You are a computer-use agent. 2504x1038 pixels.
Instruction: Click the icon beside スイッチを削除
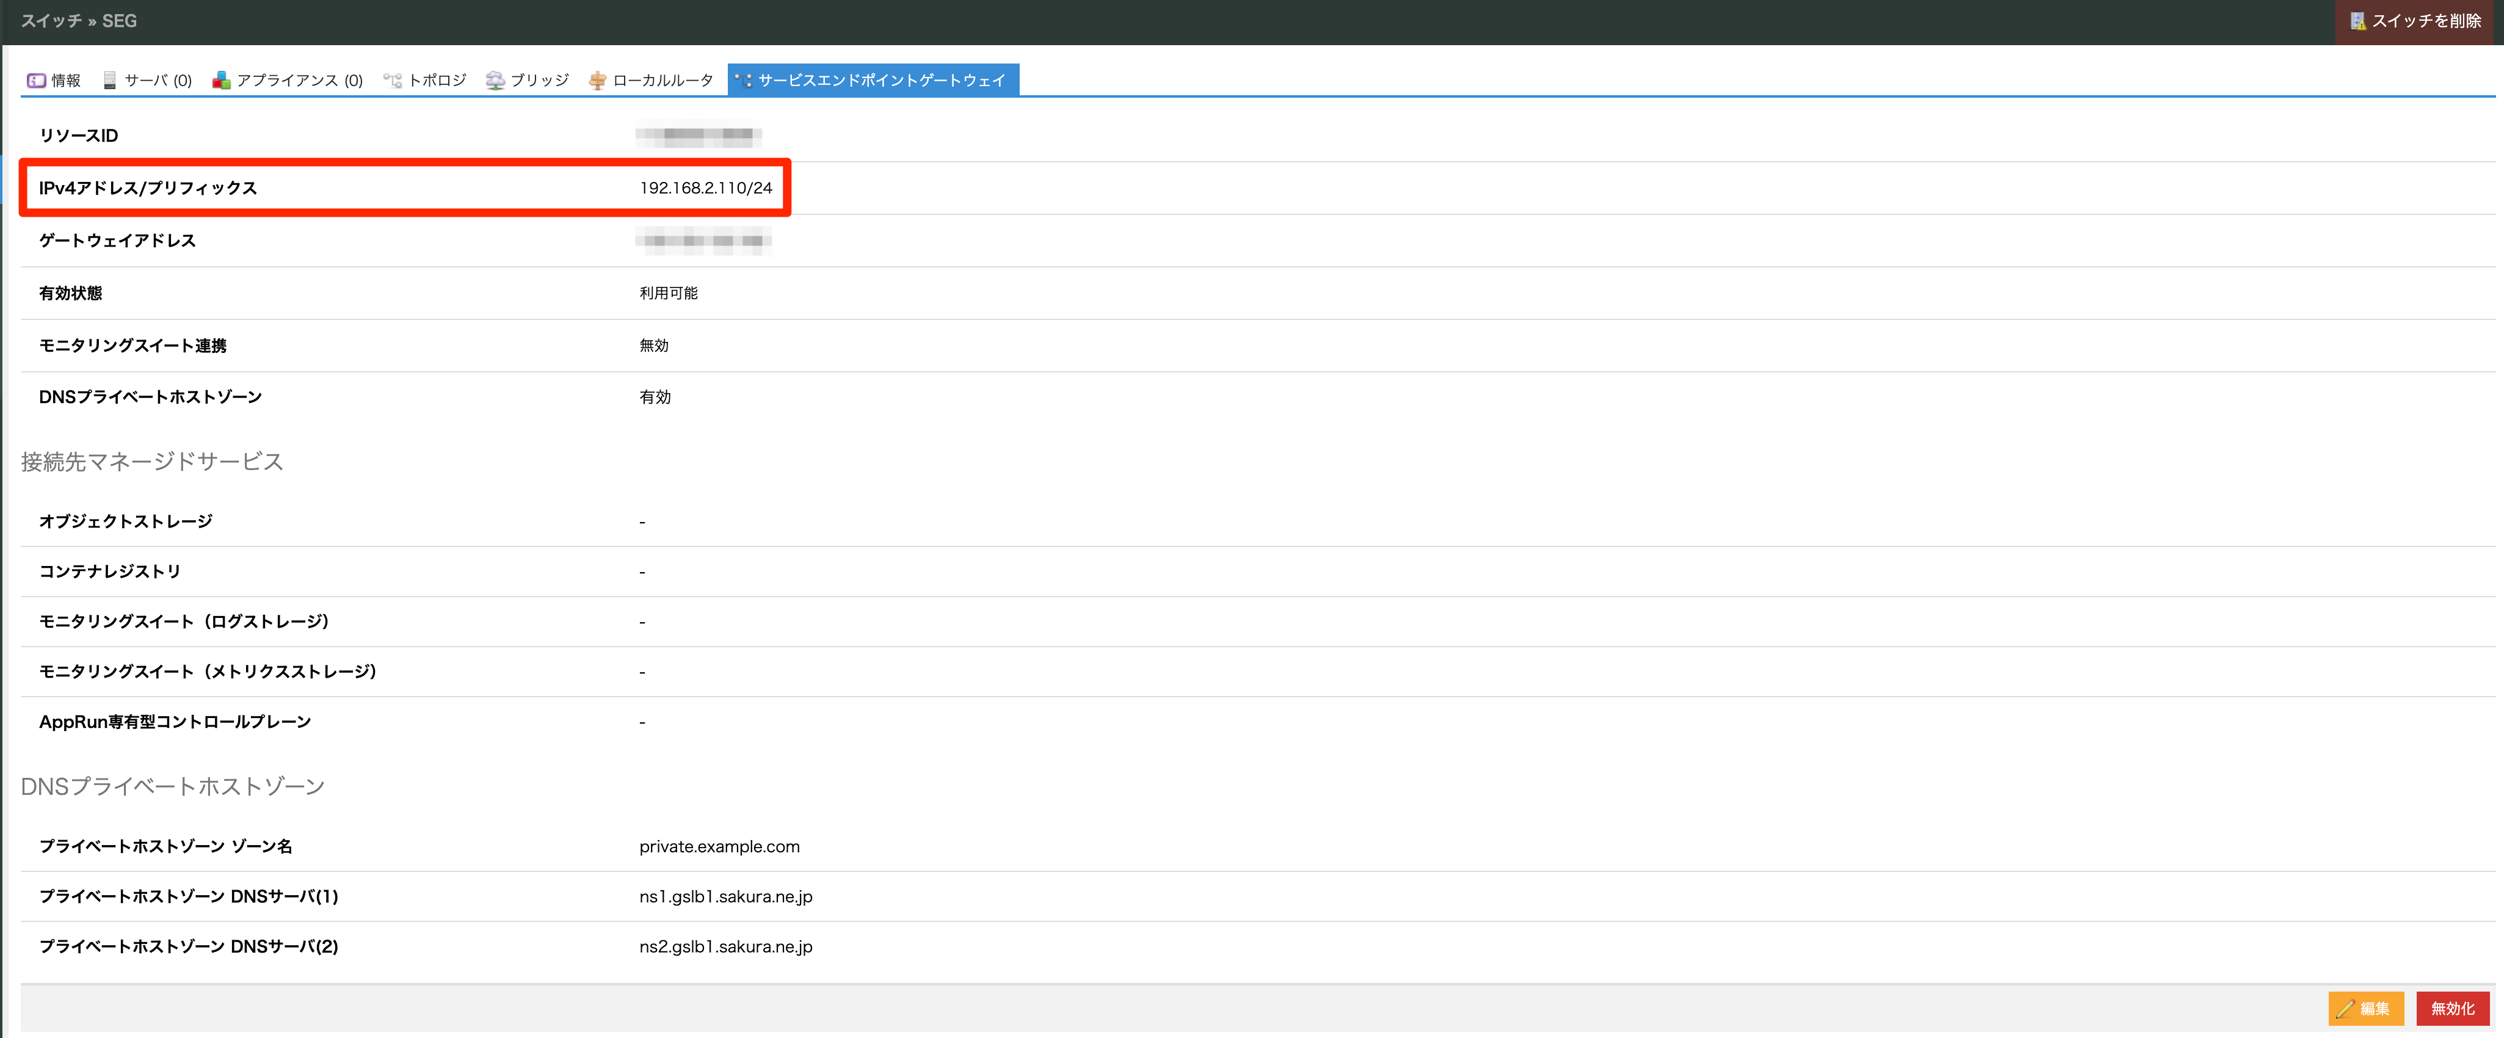coord(2357,21)
